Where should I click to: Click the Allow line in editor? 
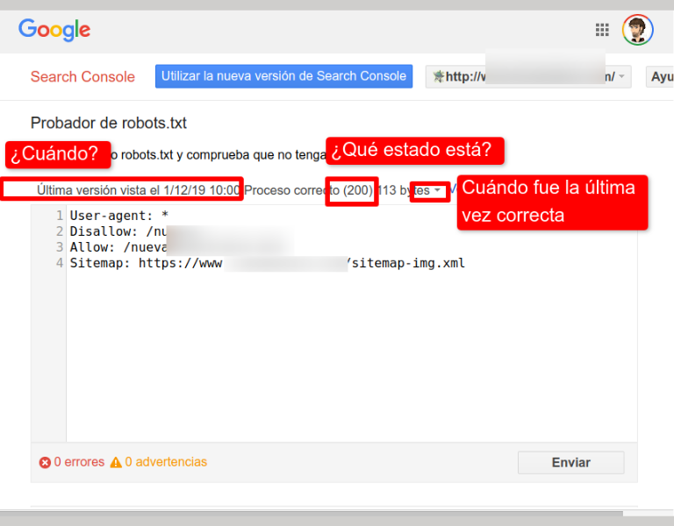point(118,247)
